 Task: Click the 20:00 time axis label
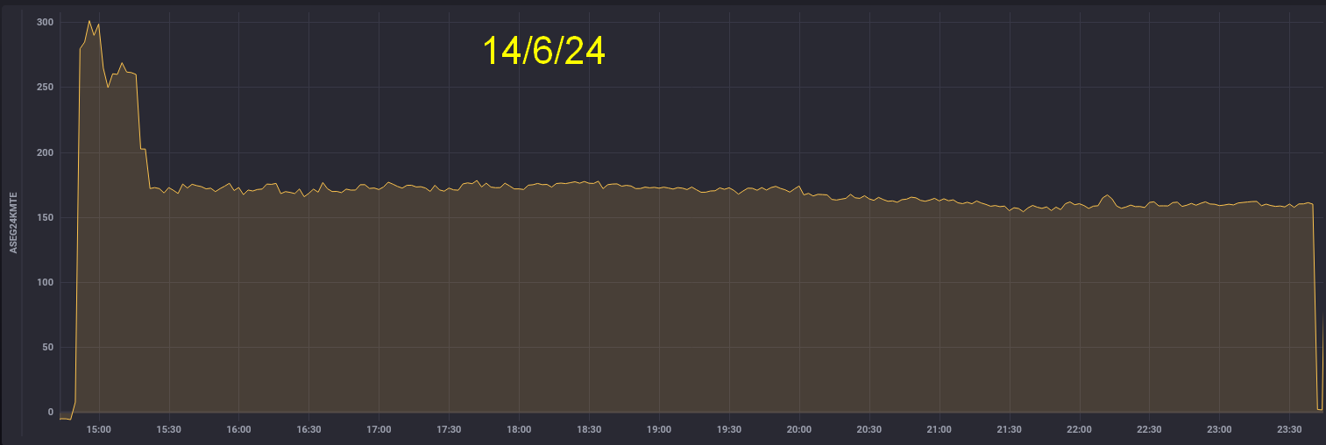click(x=799, y=429)
